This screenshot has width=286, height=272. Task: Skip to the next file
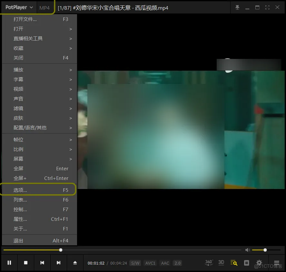click(59, 263)
